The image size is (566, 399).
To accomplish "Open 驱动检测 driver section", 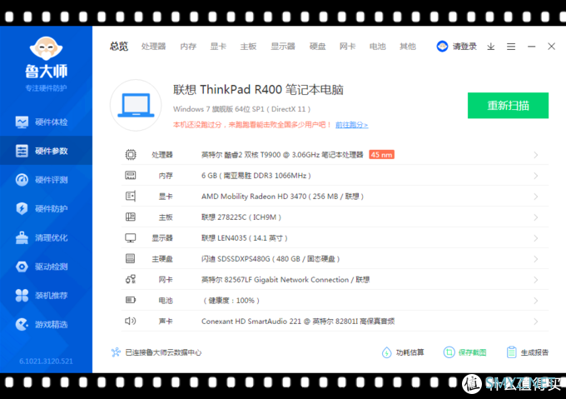I will 46,267.
